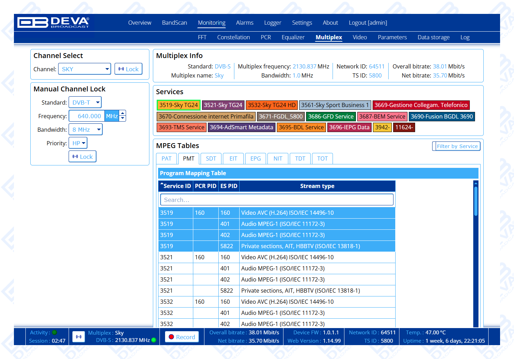Click the red Record button
This screenshot has height=359, width=514.
tap(182, 337)
